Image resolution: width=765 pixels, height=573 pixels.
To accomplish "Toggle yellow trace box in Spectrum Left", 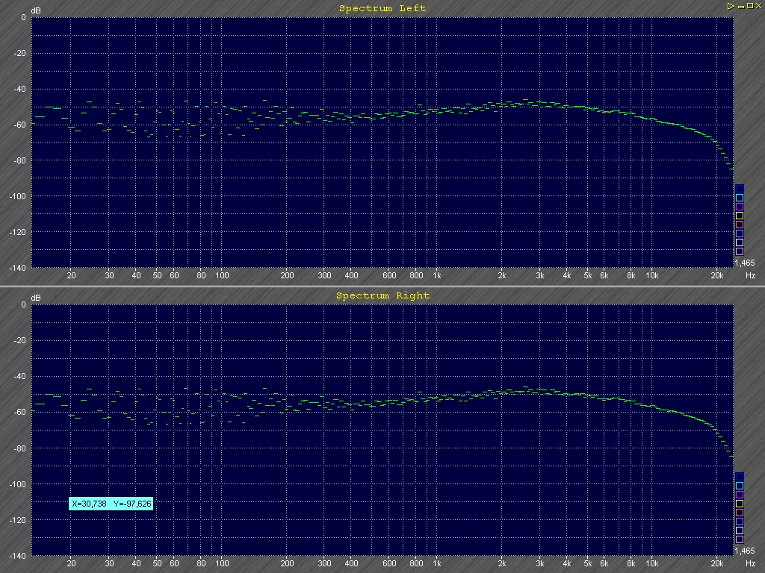I will (x=740, y=216).
